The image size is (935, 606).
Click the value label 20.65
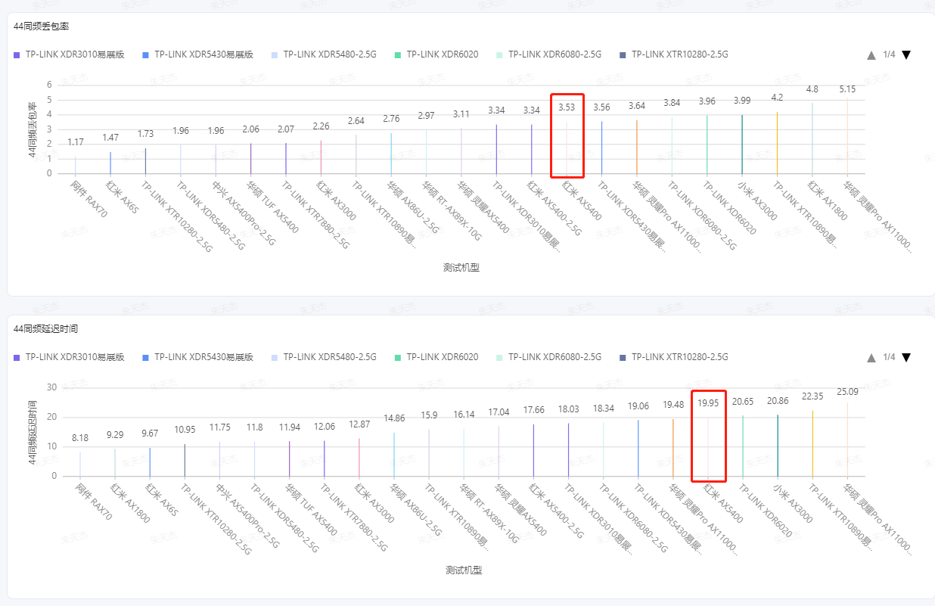pyautogui.click(x=743, y=401)
